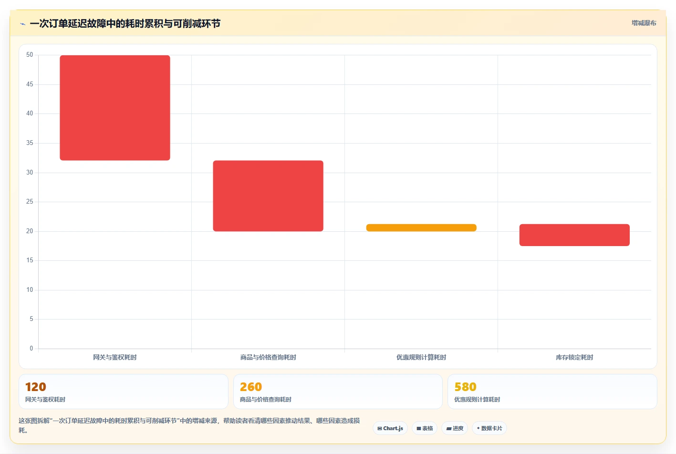Viewport: 676px width, 454px height.
Task: Click the 数据卡片 tag chip
Action: point(489,428)
